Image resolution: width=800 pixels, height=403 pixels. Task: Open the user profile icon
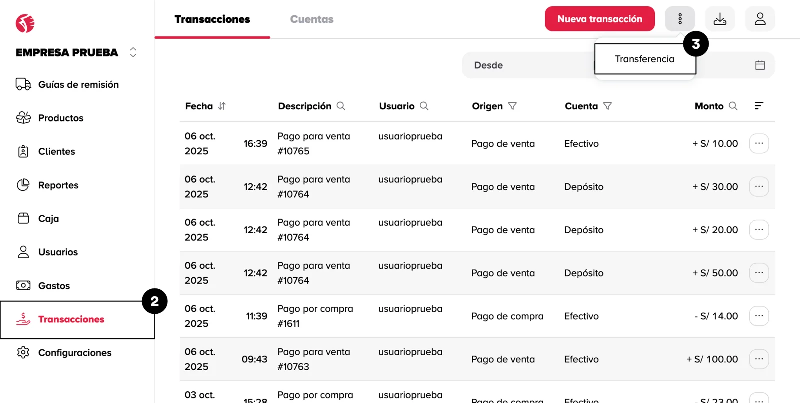760,19
